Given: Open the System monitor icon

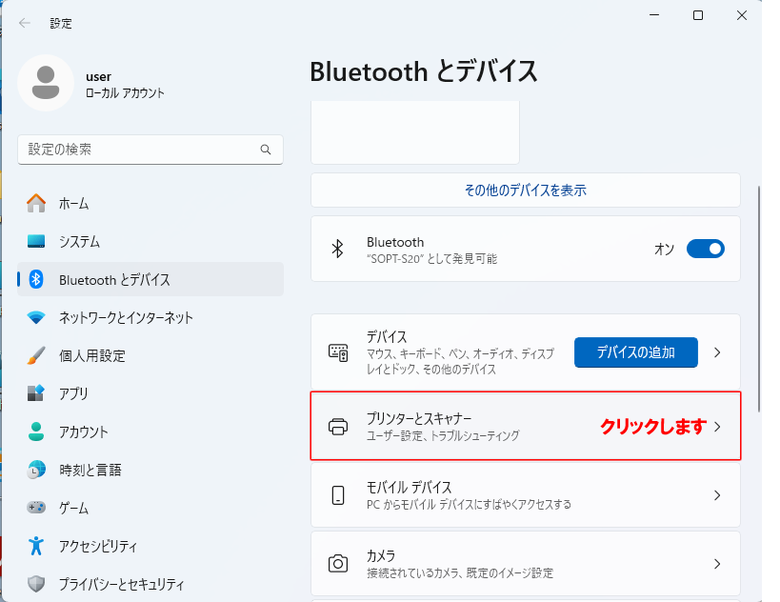Looking at the screenshot, I should tap(36, 241).
